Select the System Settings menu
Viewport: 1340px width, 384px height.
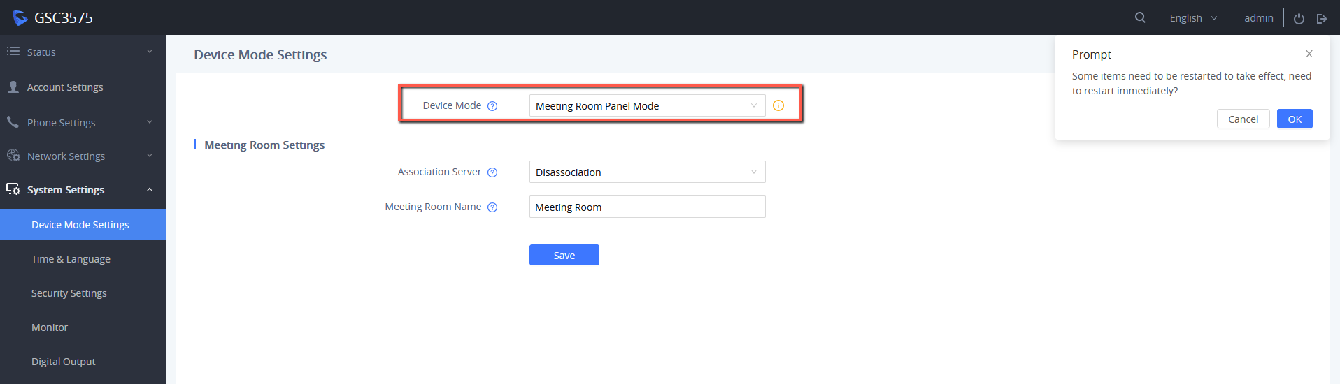(x=83, y=189)
